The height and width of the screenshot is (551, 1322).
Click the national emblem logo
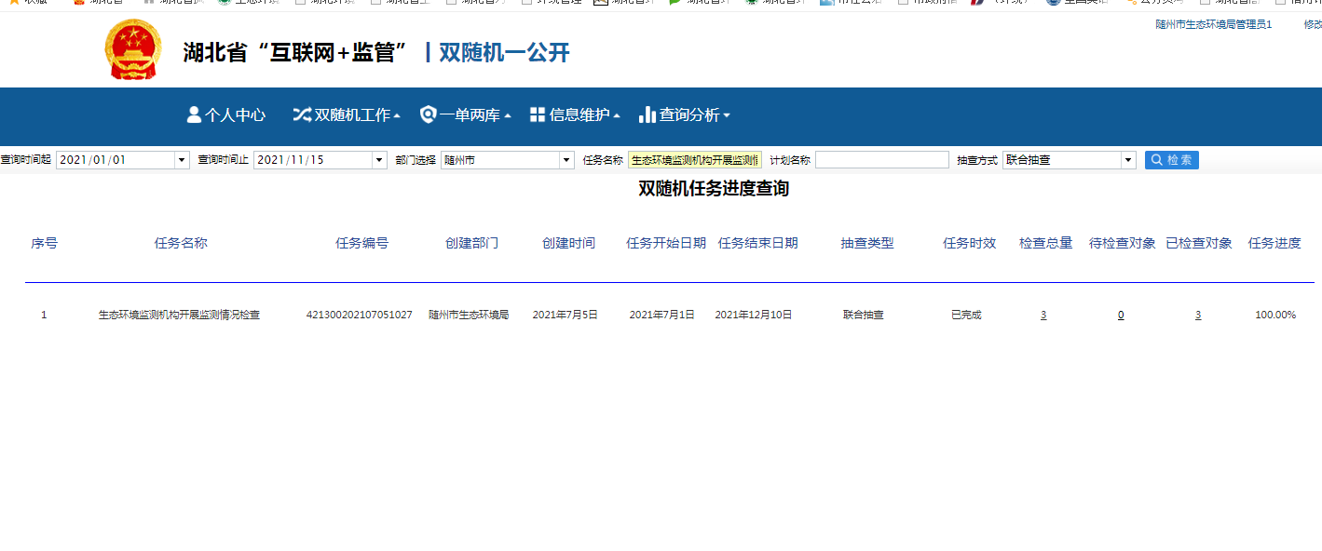click(133, 50)
